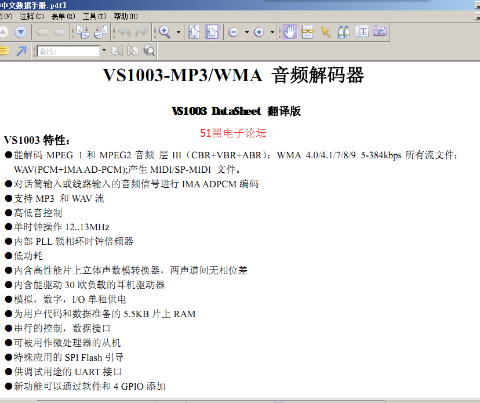480x403 pixels.
Task: Select the yellow arrow annotation selection tool
Action: [x=326, y=32]
